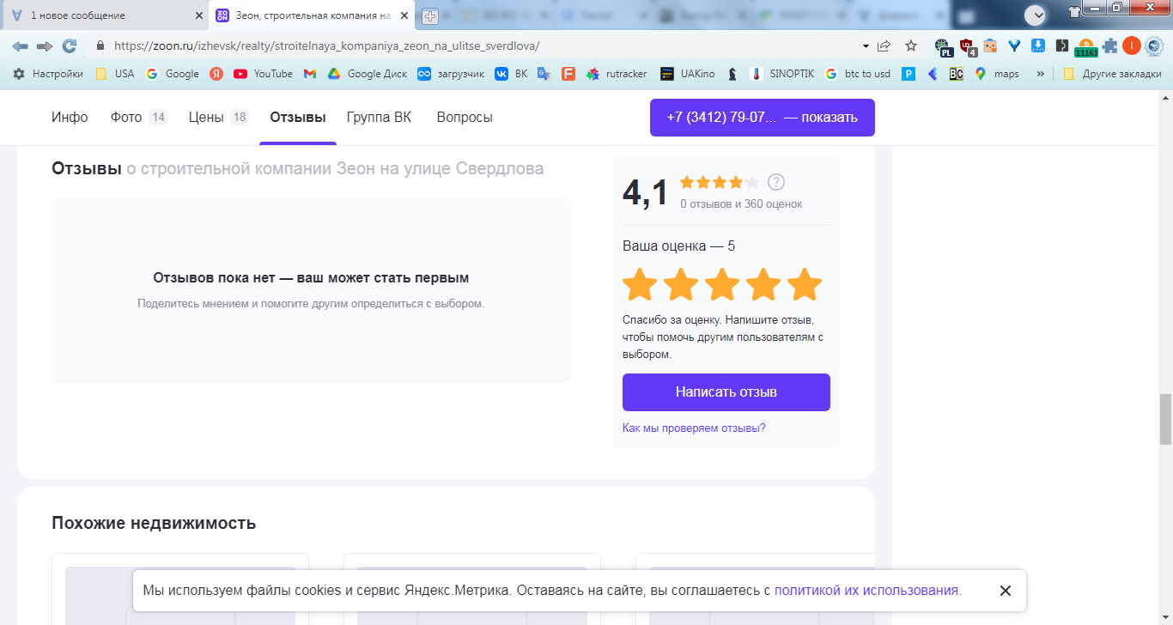Set your rating to five stars

pos(805,284)
